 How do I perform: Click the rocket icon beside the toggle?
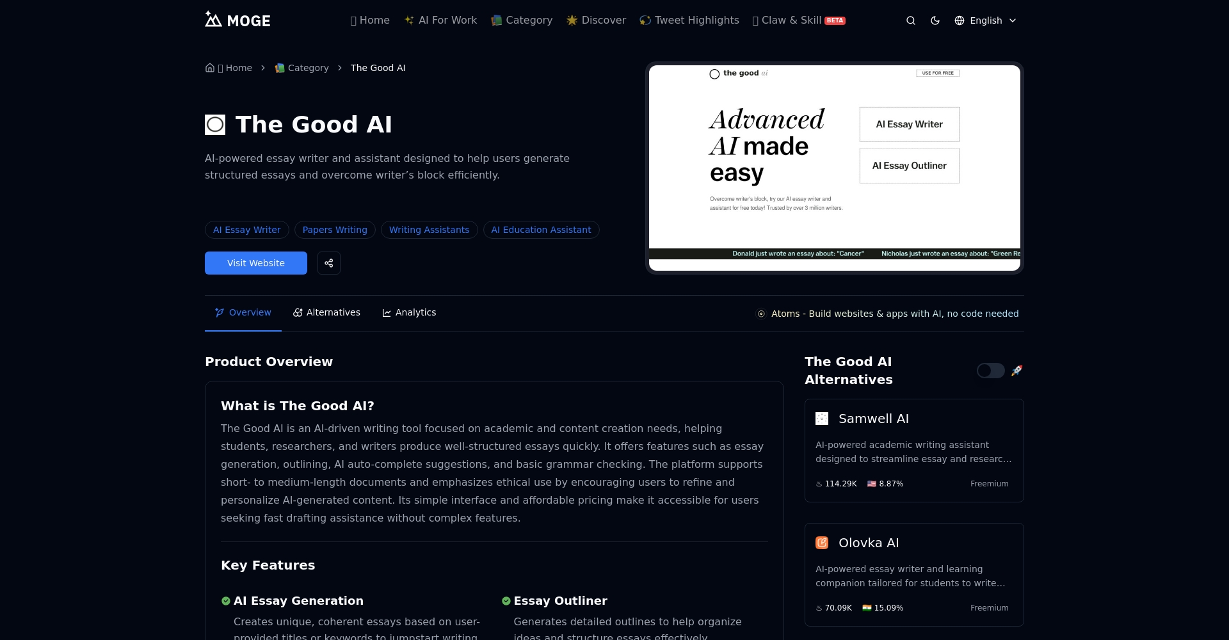(x=1016, y=371)
